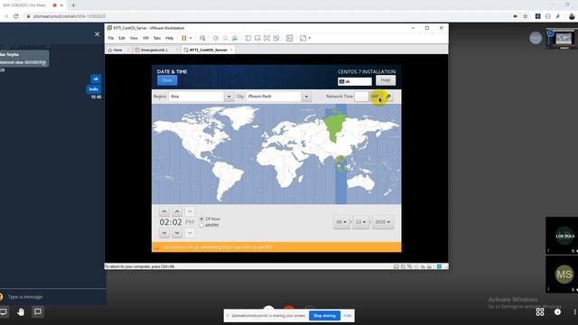Open the month dropdown showing 06
Image resolution: width=578 pixels, height=325 pixels.
[341, 222]
